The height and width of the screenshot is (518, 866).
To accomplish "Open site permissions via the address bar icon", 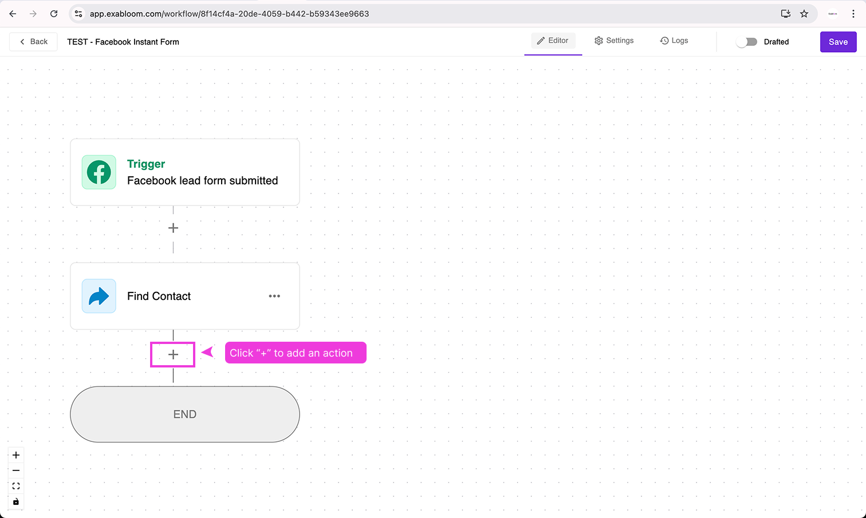I will (x=77, y=13).
